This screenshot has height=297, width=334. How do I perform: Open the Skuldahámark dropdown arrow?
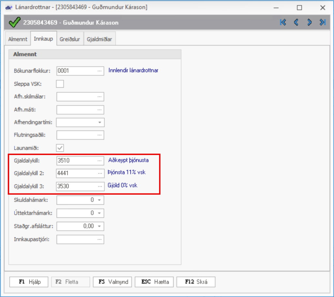pos(99,200)
